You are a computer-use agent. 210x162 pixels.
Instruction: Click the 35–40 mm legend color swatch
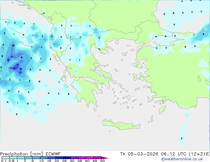point(82,158)
